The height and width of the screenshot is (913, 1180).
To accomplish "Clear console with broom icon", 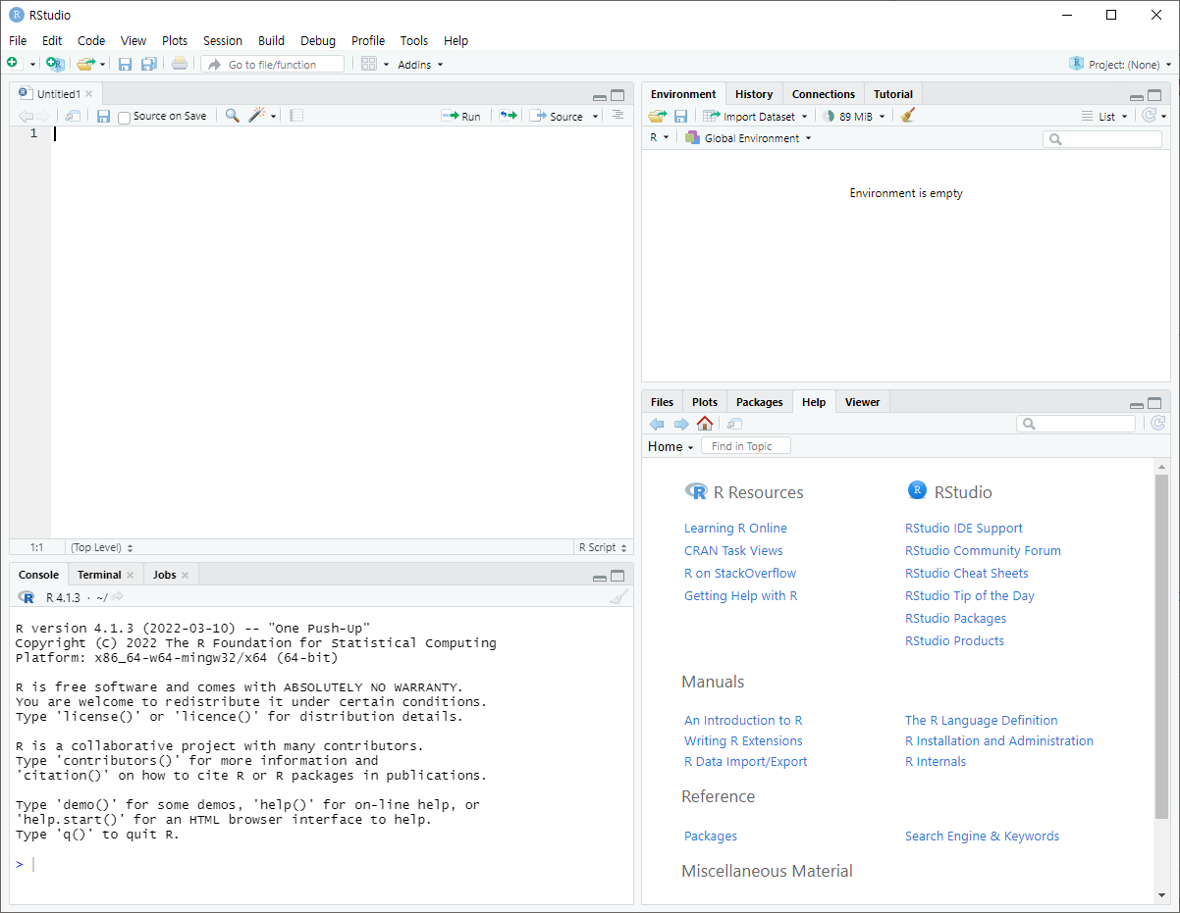I will pos(618,596).
